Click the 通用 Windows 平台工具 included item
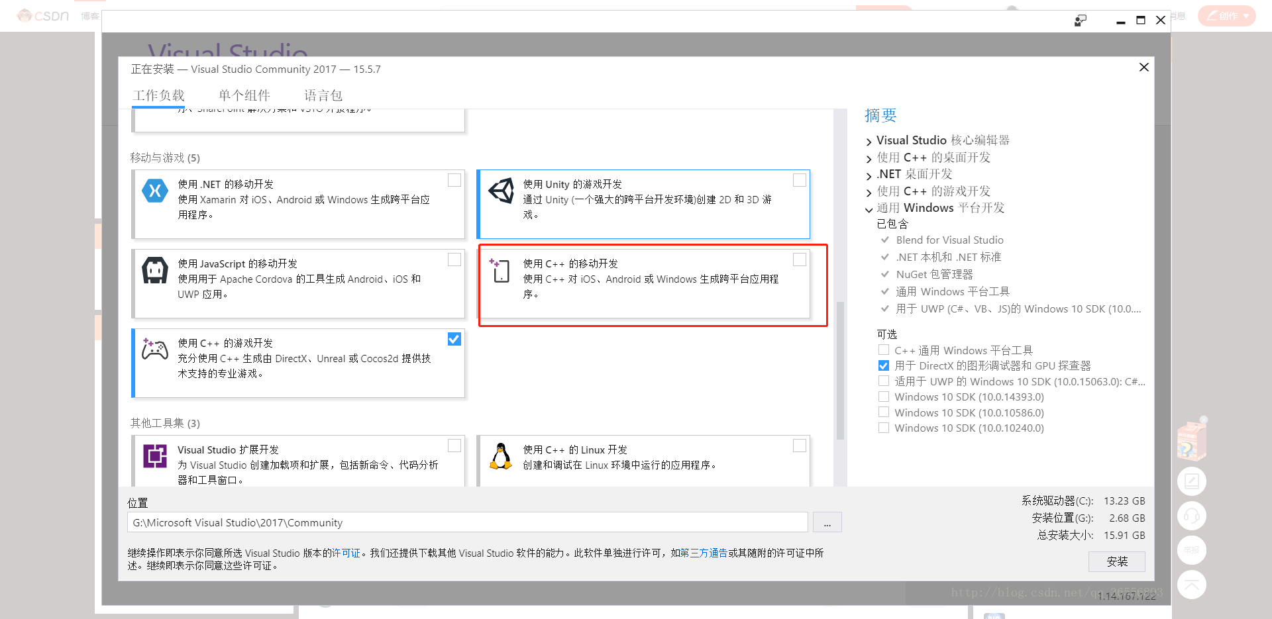Screen dimensions: 1272x619 point(953,291)
